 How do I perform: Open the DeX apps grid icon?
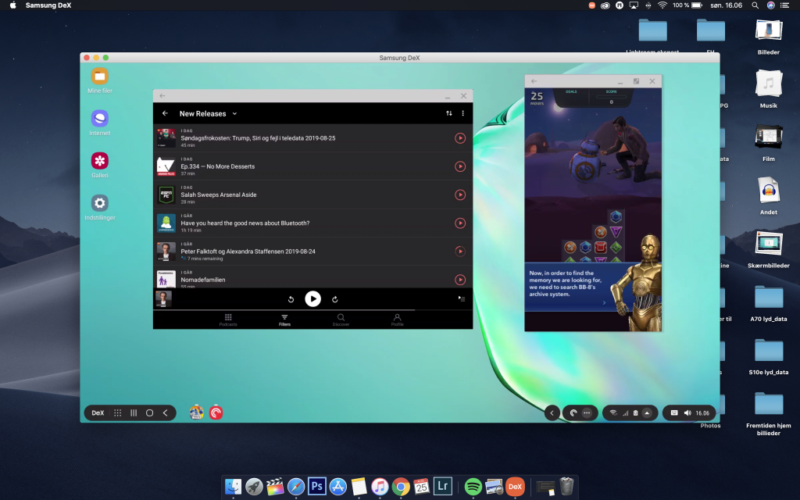tap(117, 412)
